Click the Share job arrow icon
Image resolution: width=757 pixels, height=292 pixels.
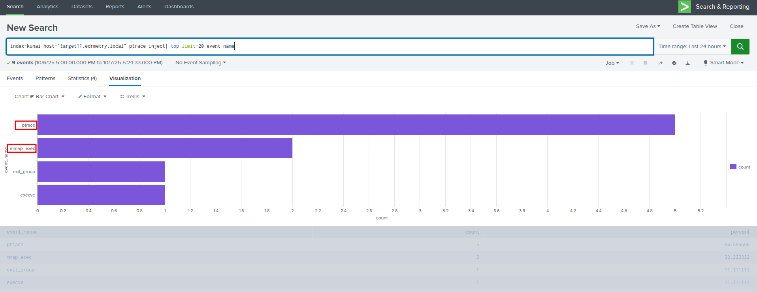660,63
